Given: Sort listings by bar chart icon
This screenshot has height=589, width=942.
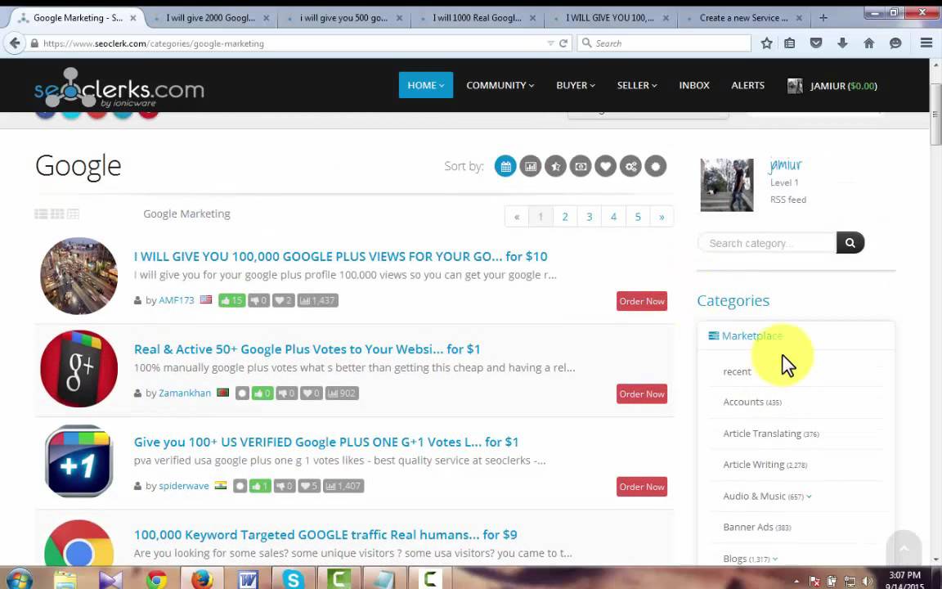Looking at the screenshot, I should point(531,167).
